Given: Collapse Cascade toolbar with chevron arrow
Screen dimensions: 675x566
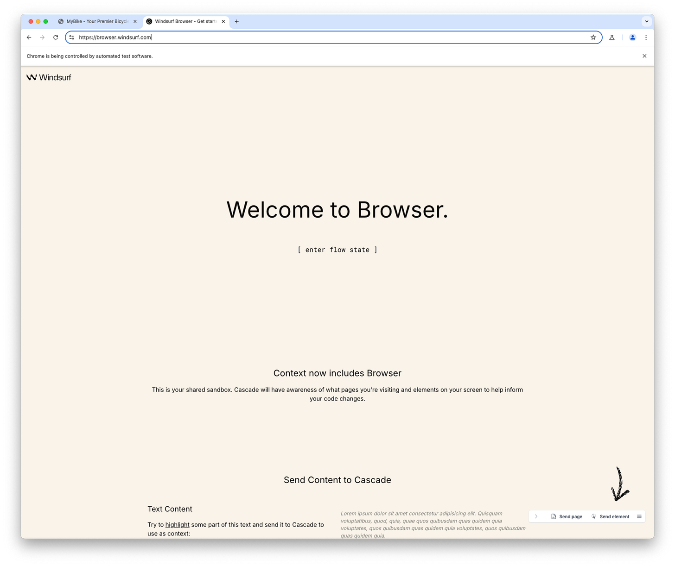Looking at the screenshot, I should click(x=536, y=516).
